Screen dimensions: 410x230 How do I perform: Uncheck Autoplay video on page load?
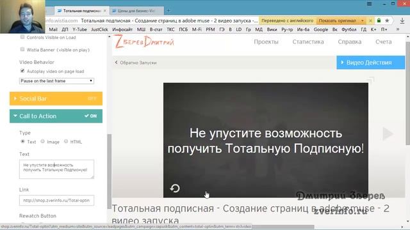22,71
